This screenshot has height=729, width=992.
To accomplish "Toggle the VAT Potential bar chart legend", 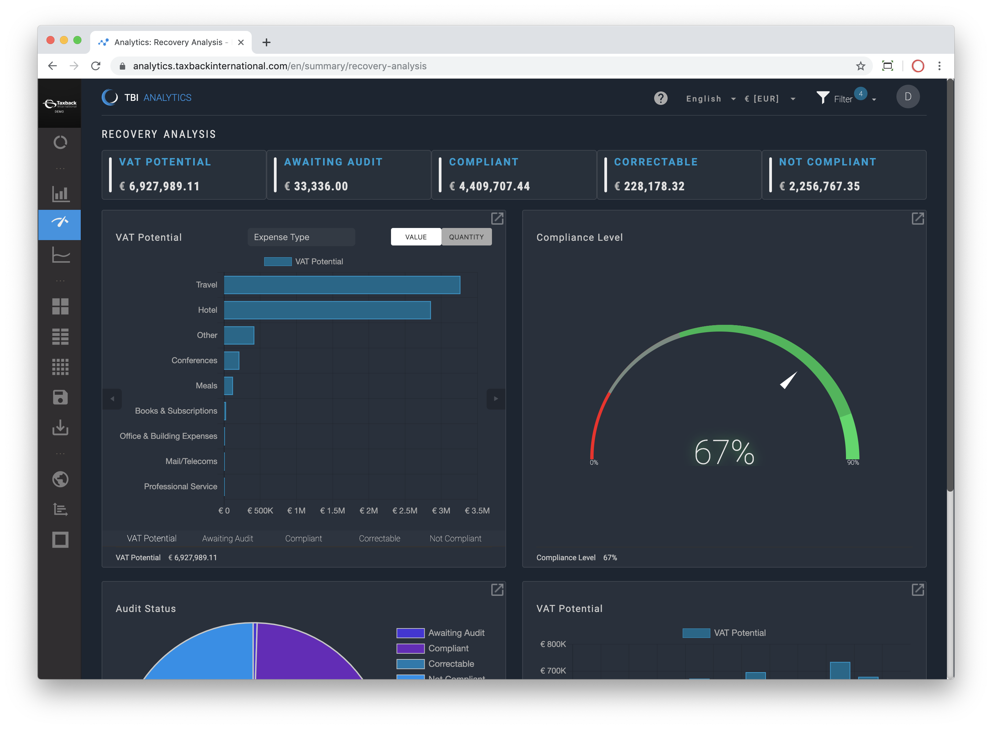I will click(303, 262).
